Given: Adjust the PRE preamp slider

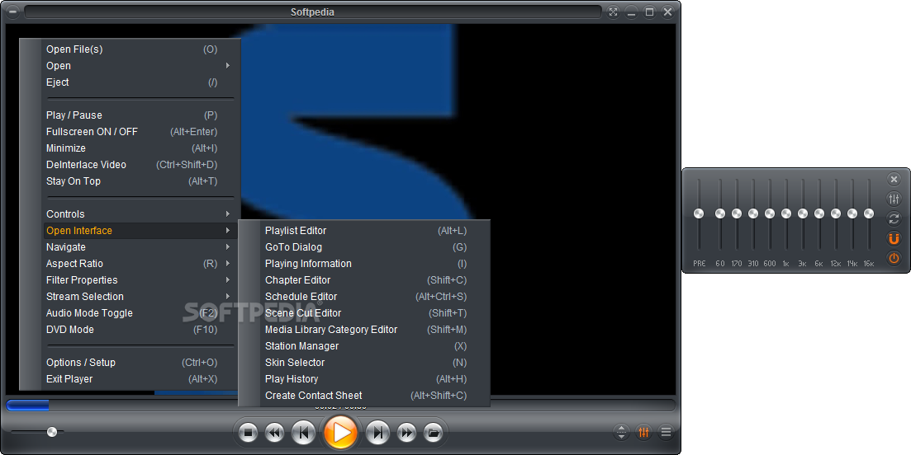Looking at the screenshot, I should coord(699,213).
